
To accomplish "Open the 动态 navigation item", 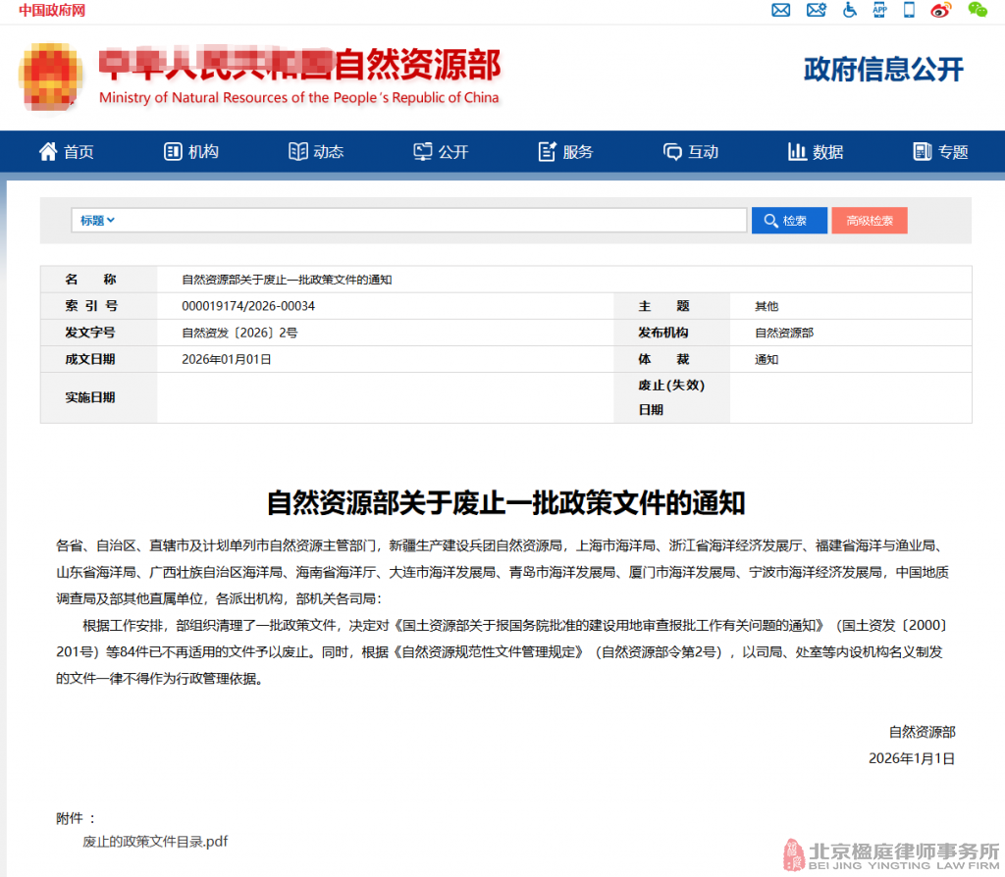I will (x=317, y=152).
